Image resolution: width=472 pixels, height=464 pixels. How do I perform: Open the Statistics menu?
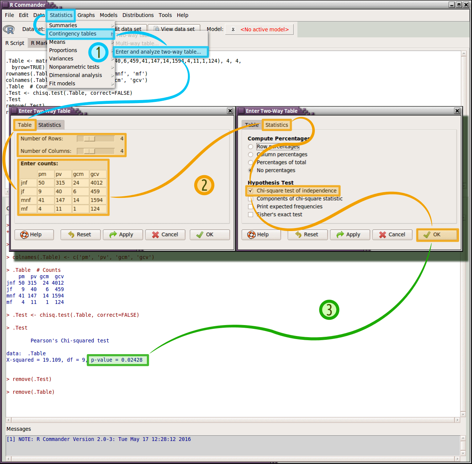61,15
